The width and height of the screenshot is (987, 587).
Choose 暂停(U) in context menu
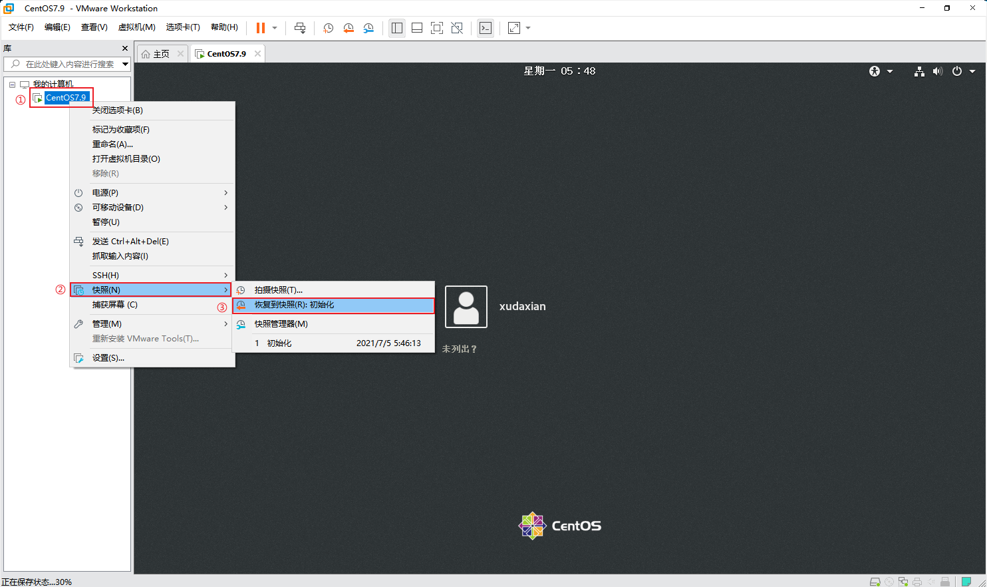point(153,222)
